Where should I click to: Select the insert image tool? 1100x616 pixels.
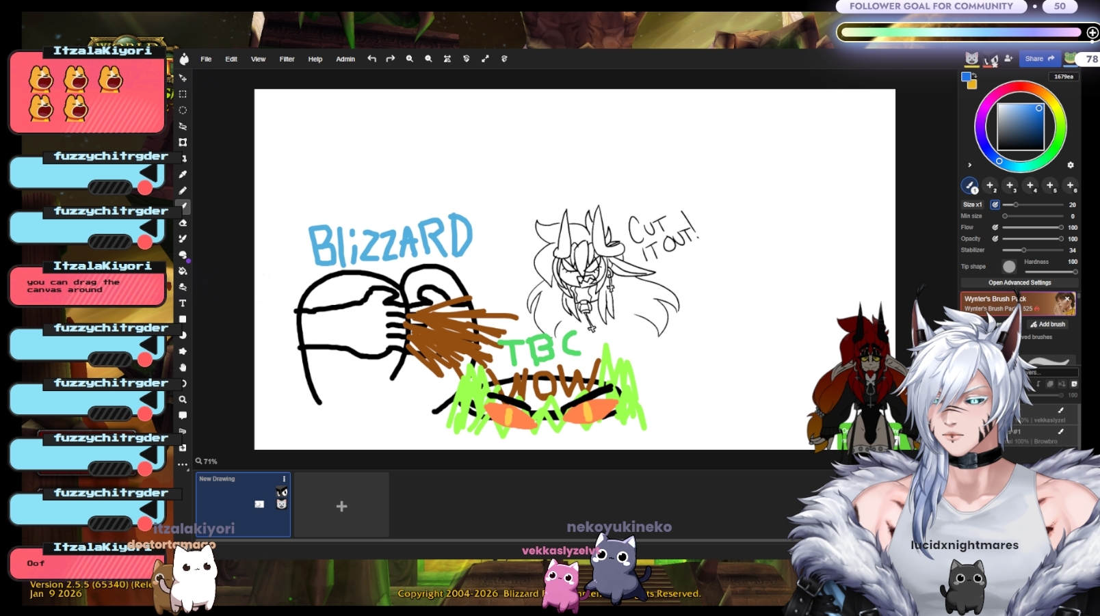tap(183, 448)
